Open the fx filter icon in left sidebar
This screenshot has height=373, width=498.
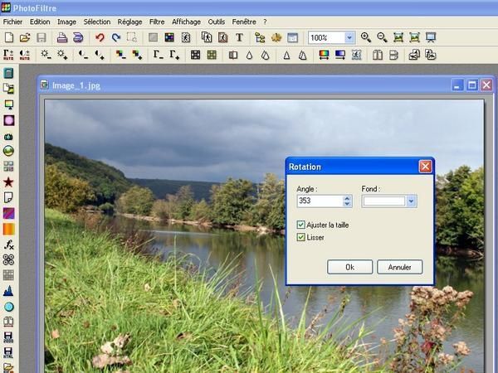tap(8, 245)
